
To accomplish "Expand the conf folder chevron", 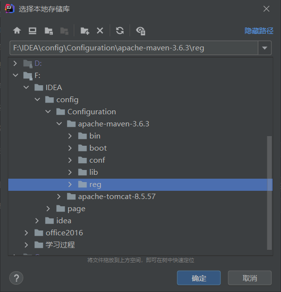I will [x=70, y=160].
